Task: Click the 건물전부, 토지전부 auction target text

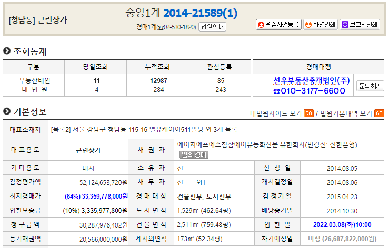Action: point(204,197)
